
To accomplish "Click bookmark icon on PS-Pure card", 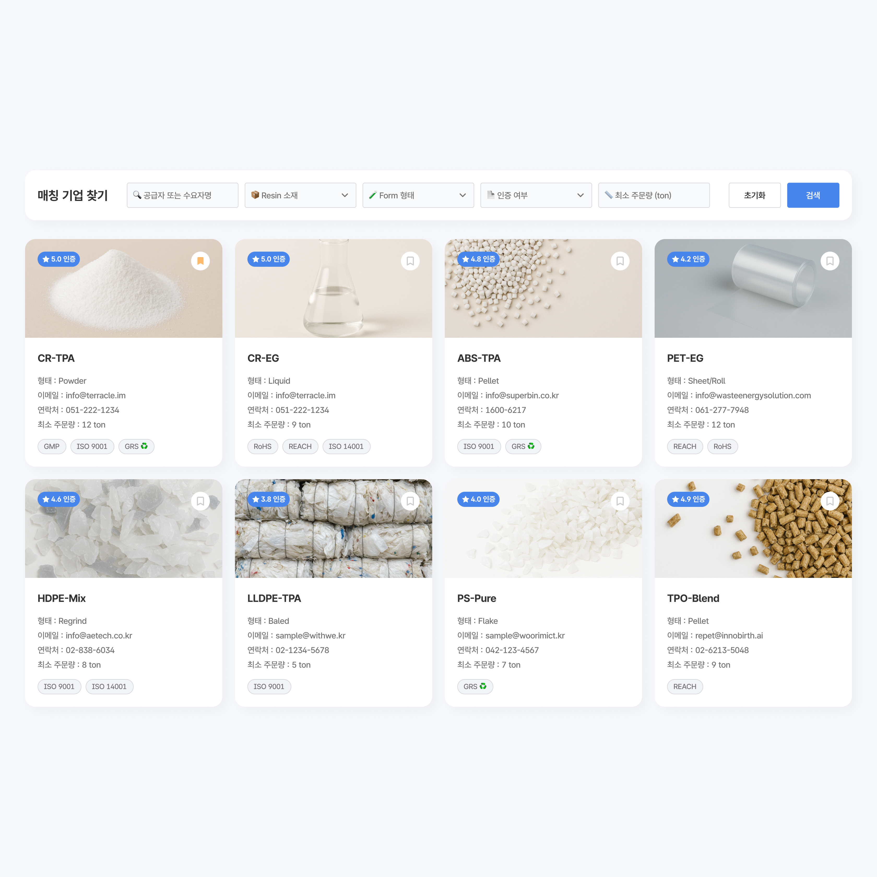I will [x=620, y=501].
